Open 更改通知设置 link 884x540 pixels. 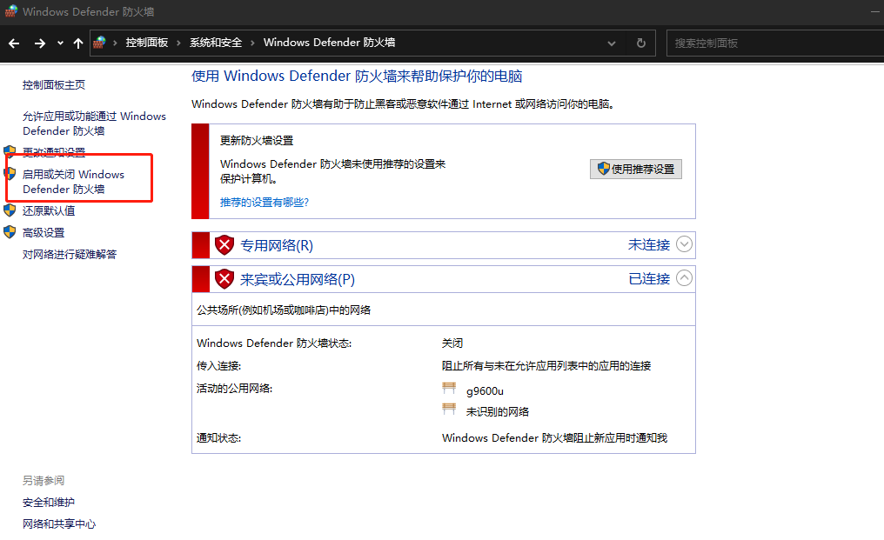coord(54,152)
